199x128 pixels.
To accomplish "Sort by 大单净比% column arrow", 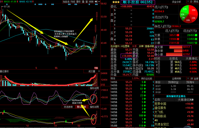I will click(x=193, y=100).
